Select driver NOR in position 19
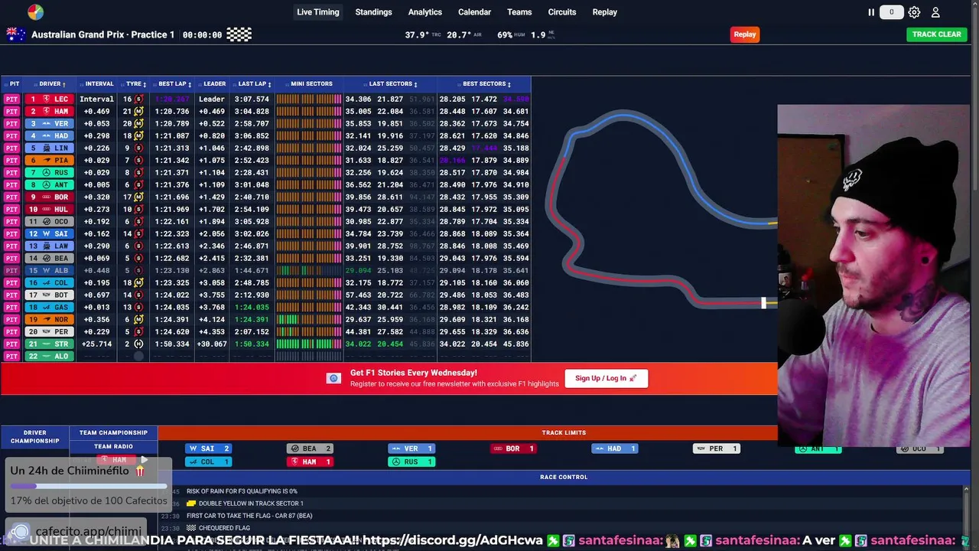The height and width of the screenshot is (551, 979). coord(49,320)
